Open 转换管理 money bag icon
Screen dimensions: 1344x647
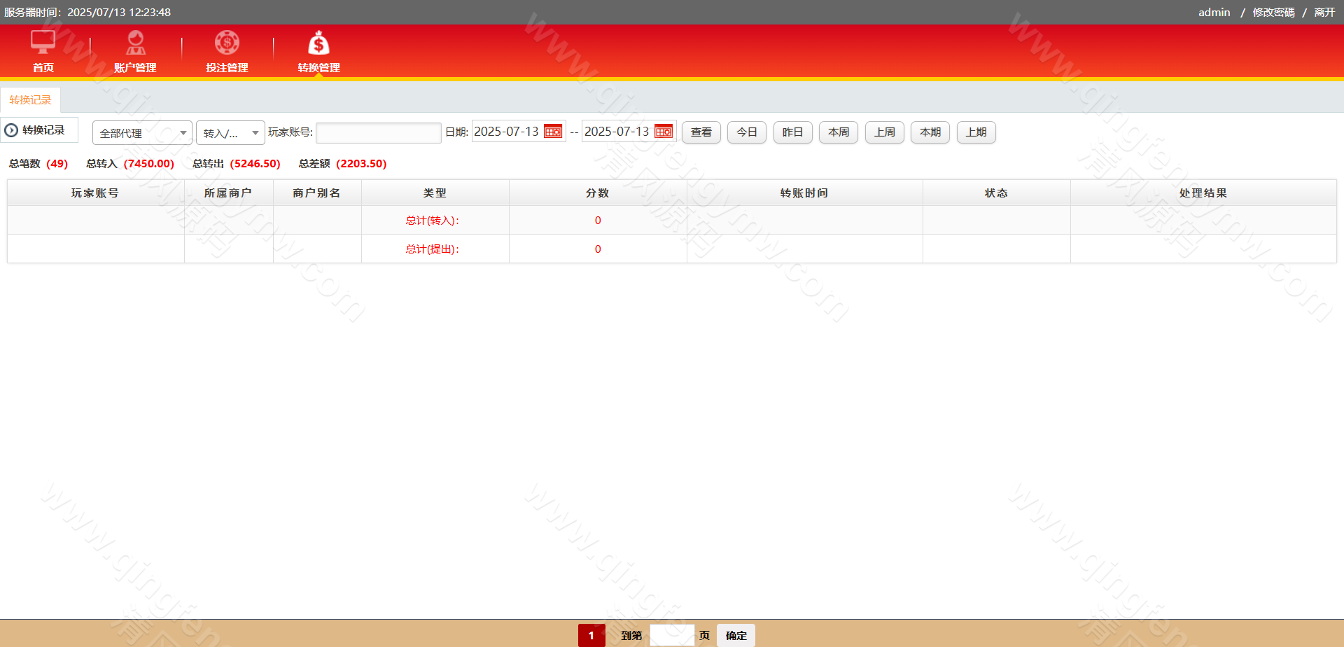coord(318,43)
